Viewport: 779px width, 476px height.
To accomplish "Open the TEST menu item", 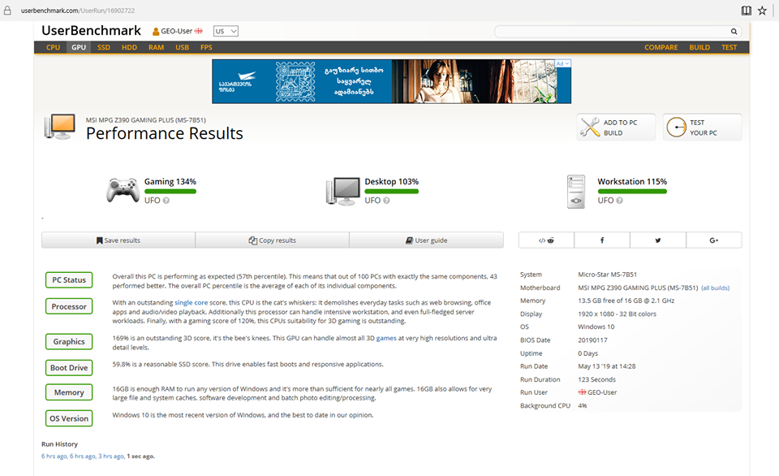I will (x=730, y=47).
